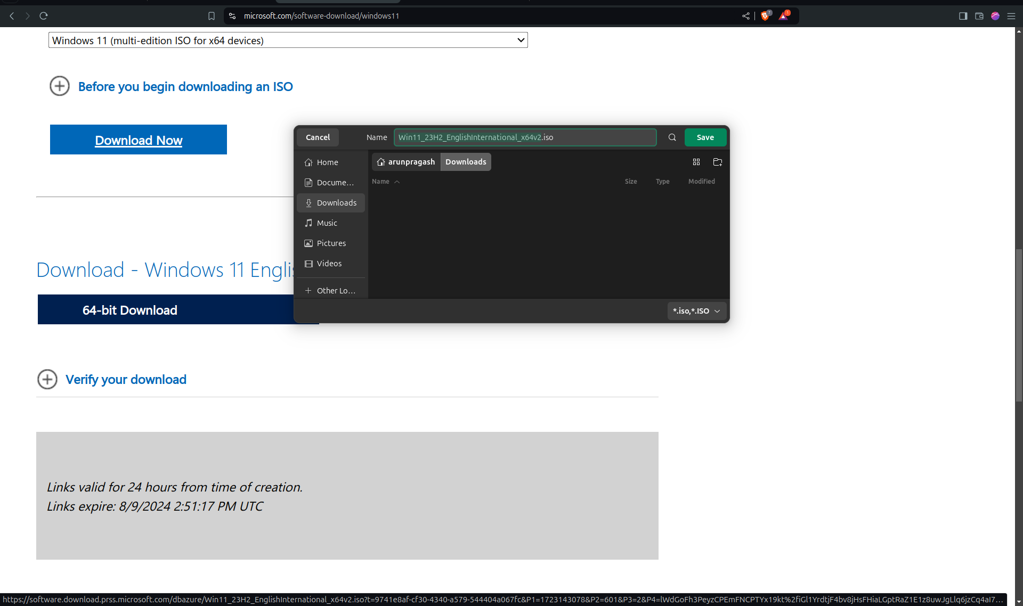Sort by Modified column header
1023x606 pixels.
tap(702, 182)
